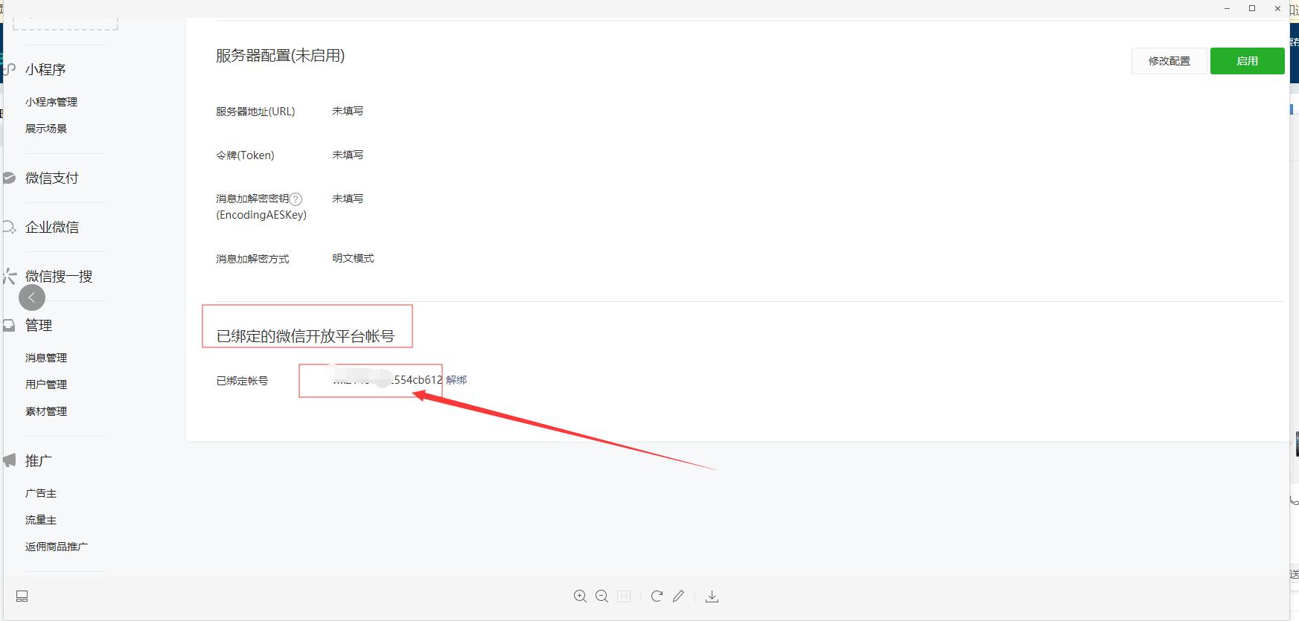Open 企业微信 in sidebar
This screenshot has width=1299, height=621.
(x=52, y=228)
